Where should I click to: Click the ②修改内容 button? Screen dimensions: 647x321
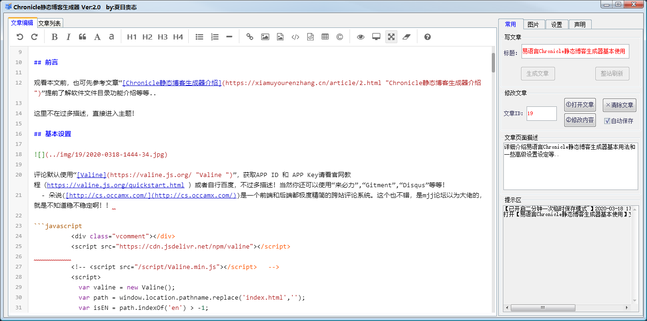point(580,120)
